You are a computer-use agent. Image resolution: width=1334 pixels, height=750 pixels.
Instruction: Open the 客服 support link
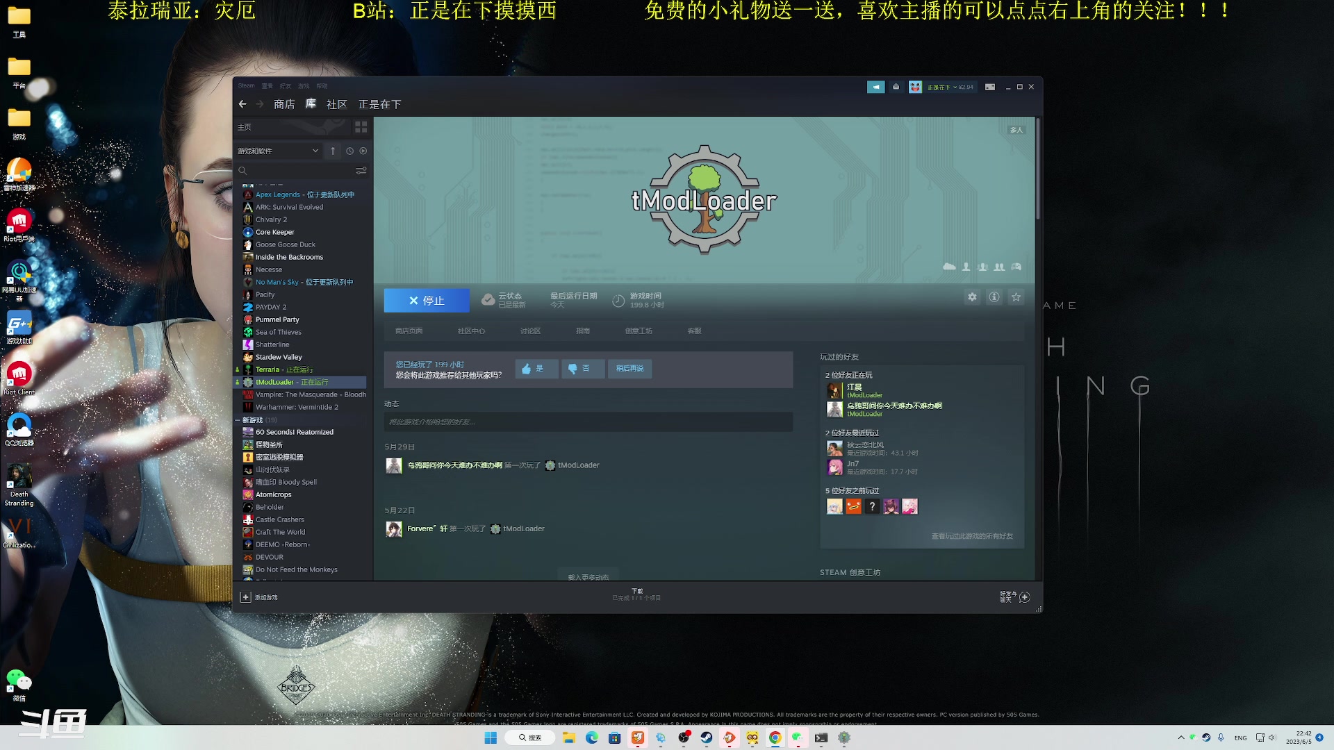694,331
